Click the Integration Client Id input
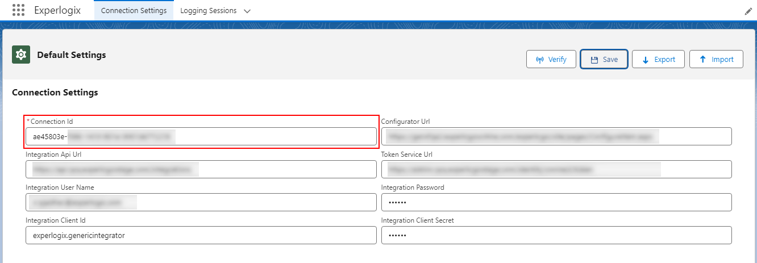 click(x=201, y=235)
